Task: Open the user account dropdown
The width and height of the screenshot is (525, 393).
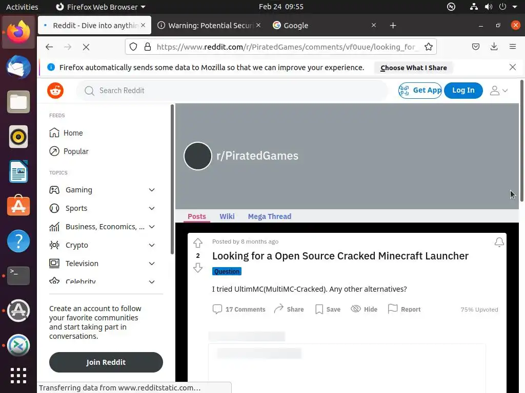Action: coord(498,90)
